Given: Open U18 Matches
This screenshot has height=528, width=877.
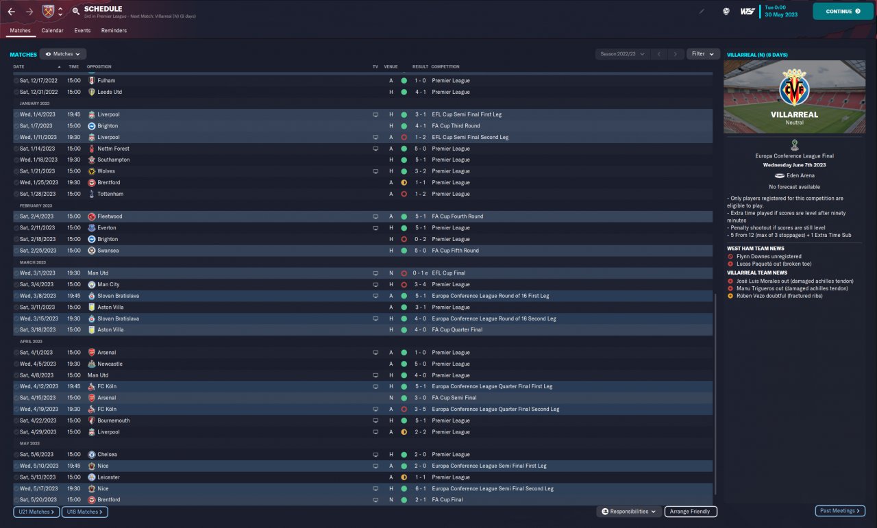Looking at the screenshot, I should pos(85,512).
